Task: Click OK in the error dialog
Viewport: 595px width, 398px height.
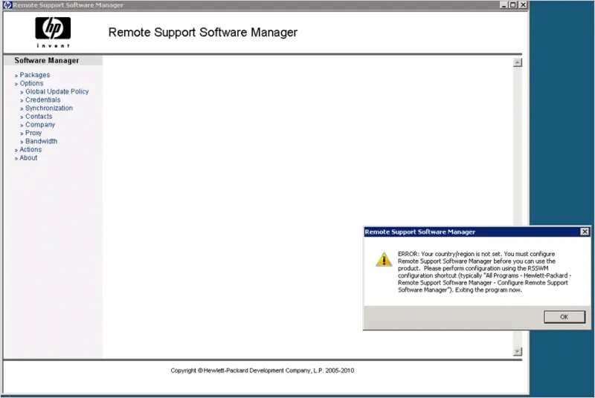Action: coord(565,317)
